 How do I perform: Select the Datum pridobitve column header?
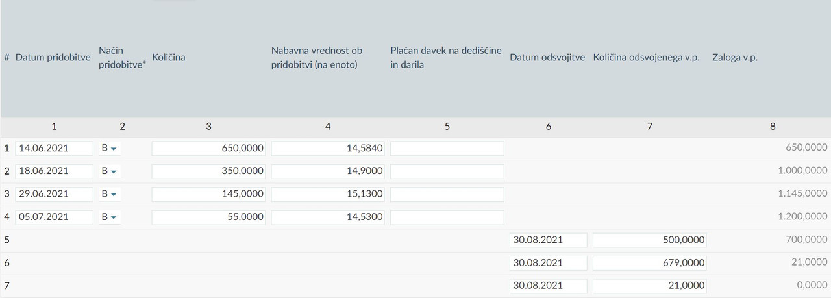[x=53, y=58]
